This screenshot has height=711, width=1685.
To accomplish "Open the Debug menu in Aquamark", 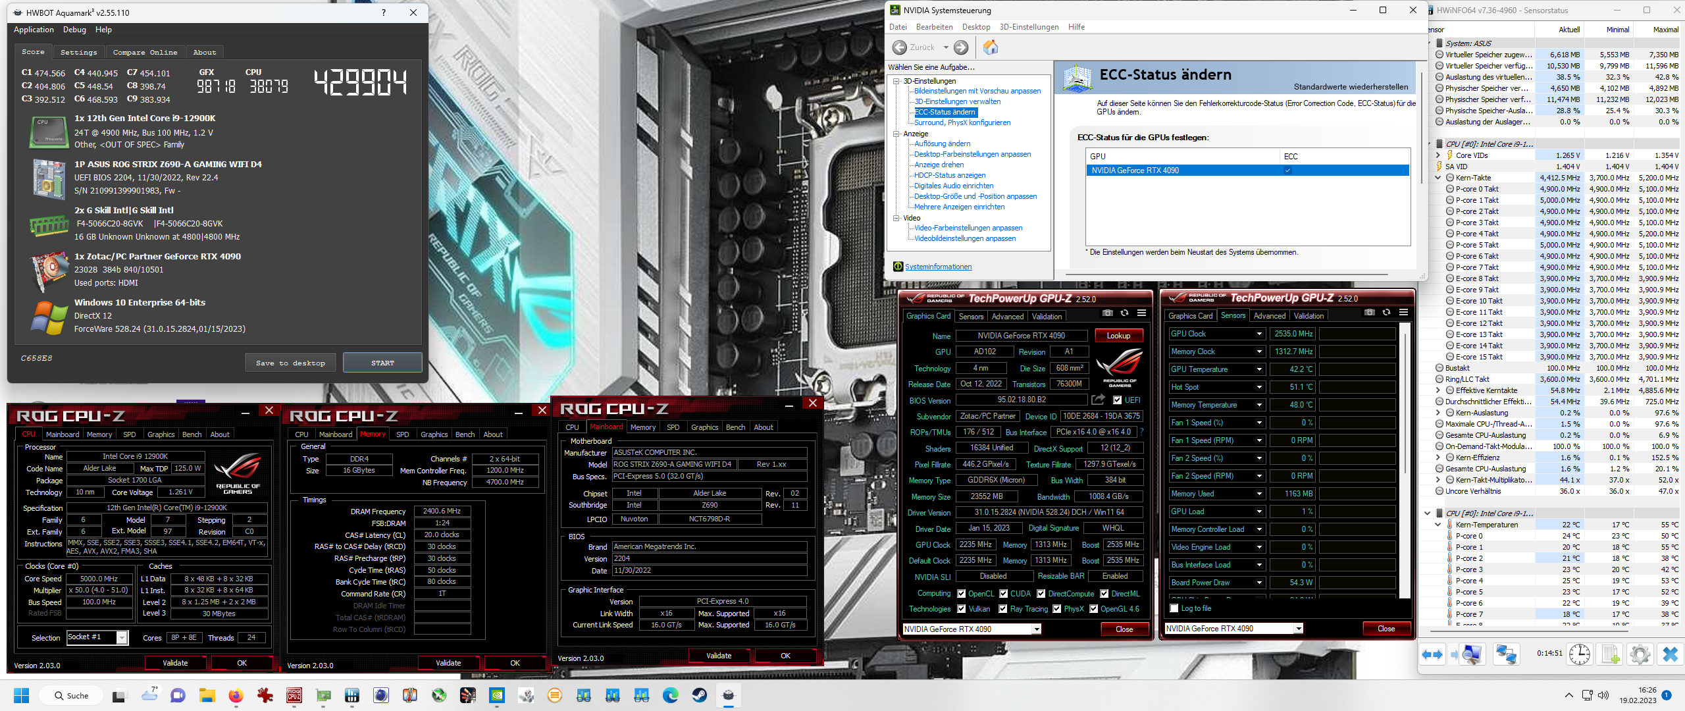I will point(74,30).
